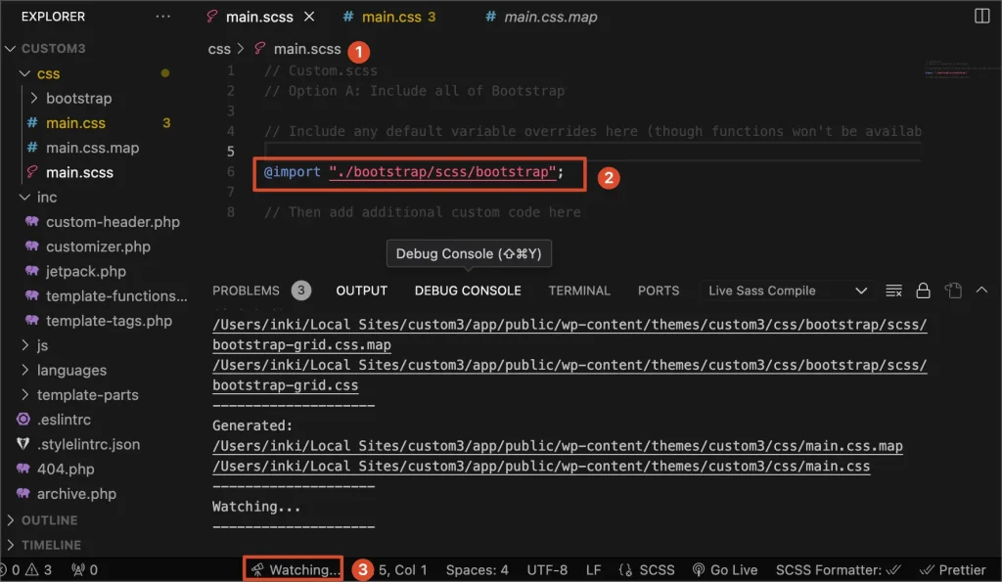The image size is (1002, 582).
Task: Close the main.scss editor tab
Action: coord(310,17)
